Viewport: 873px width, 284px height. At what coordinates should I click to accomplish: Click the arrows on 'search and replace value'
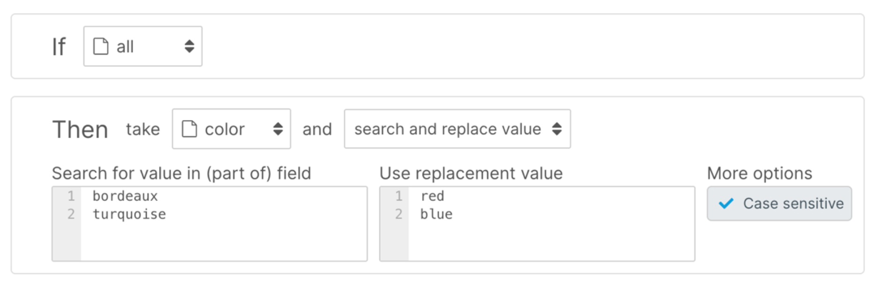(x=558, y=129)
